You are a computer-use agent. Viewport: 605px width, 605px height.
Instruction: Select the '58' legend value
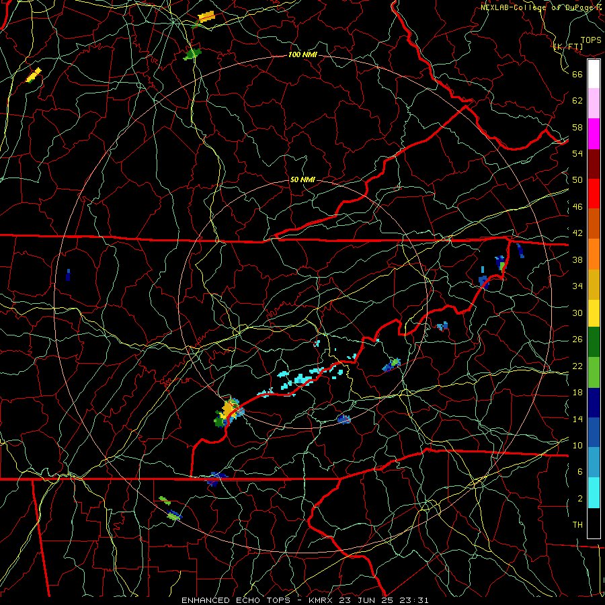[x=577, y=127]
